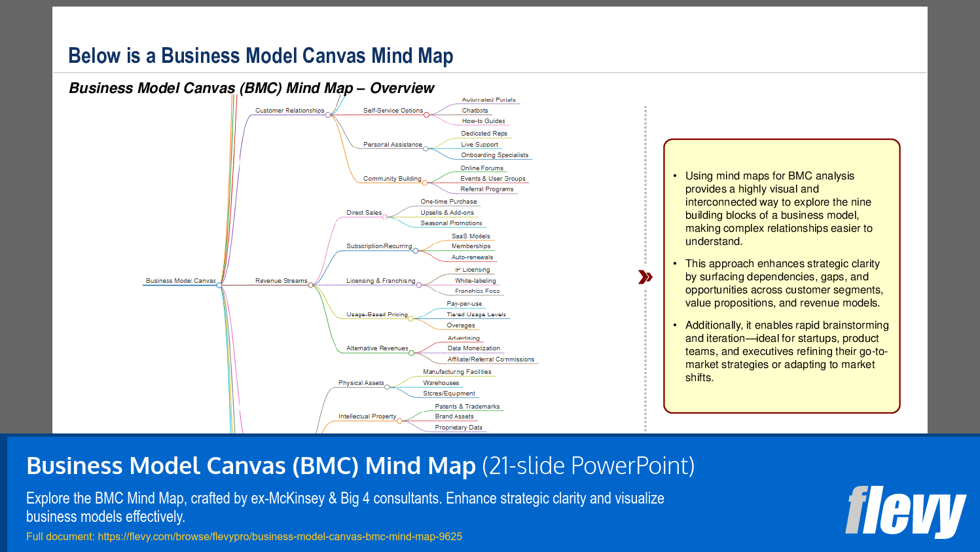Select the Physical Assets node
The width and height of the screenshot is (980, 552).
coord(361,383)
